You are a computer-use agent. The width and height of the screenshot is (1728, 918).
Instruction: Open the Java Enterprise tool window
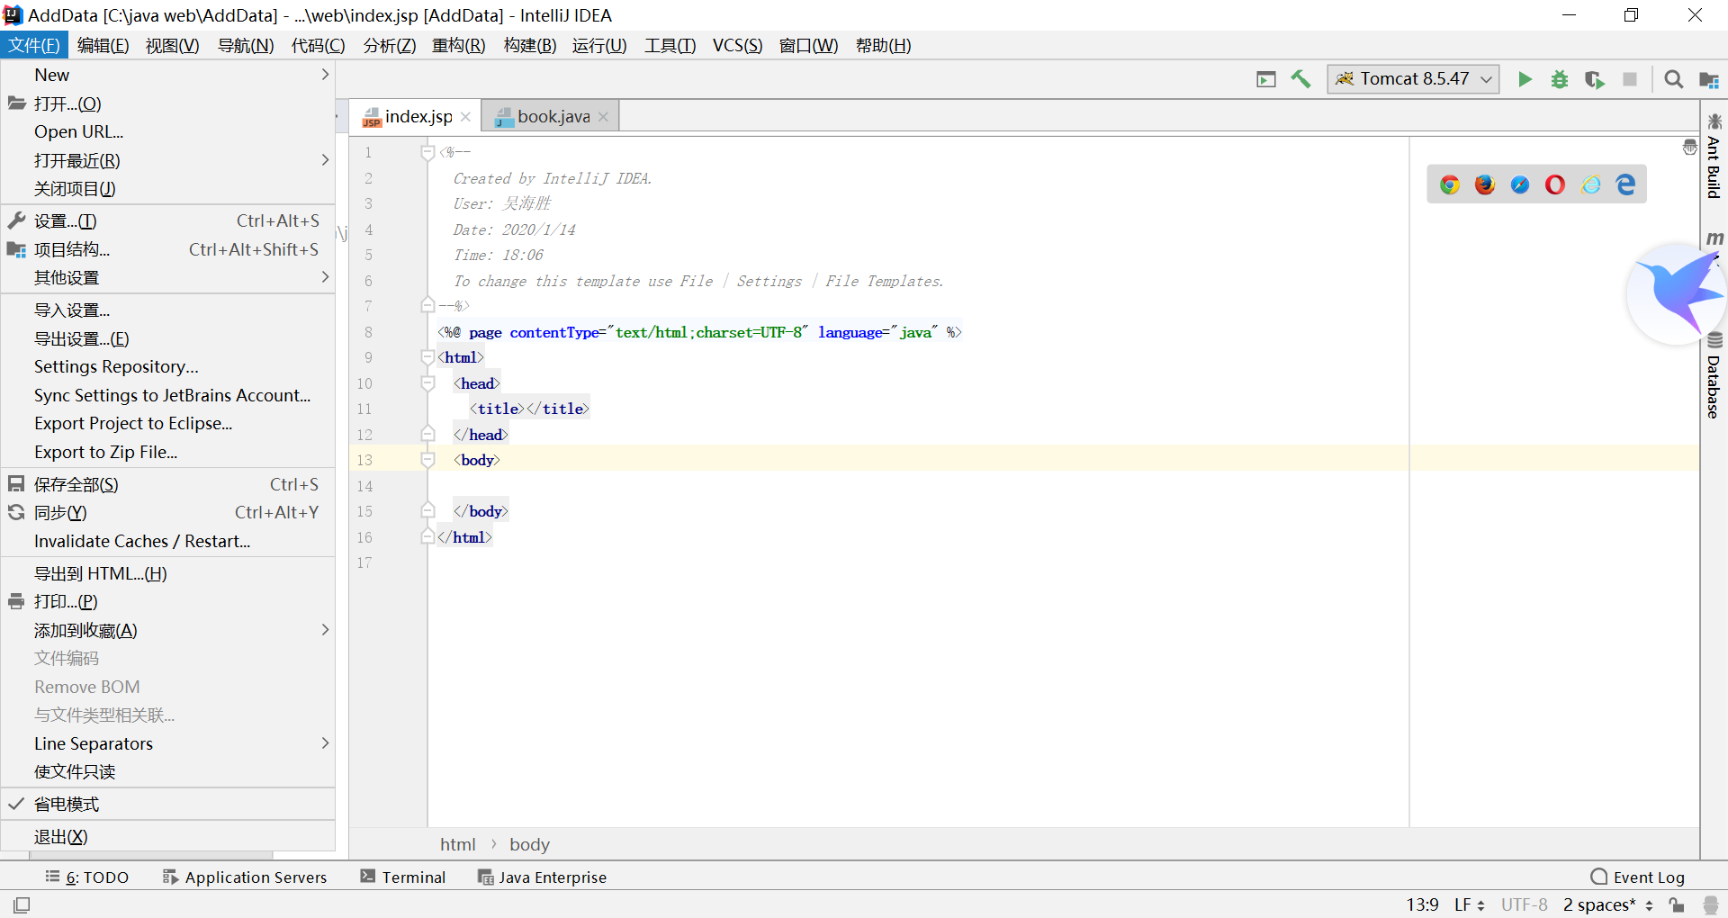coord(542,877)
